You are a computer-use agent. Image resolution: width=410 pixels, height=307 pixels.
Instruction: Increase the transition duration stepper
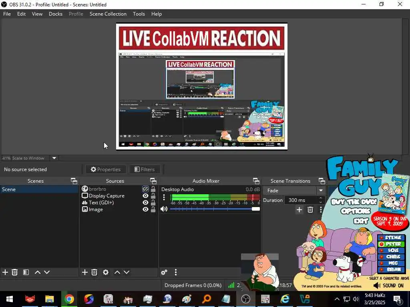point(321,198)
